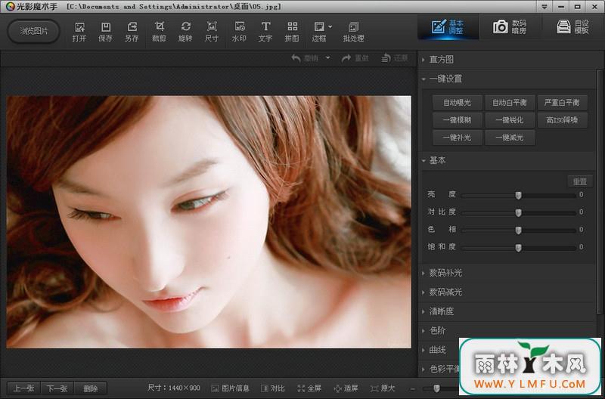Open the 边框 dropdown arrow
Image resolution: width=605 pixels, height=399 pixels.
(x=330, y=26)
